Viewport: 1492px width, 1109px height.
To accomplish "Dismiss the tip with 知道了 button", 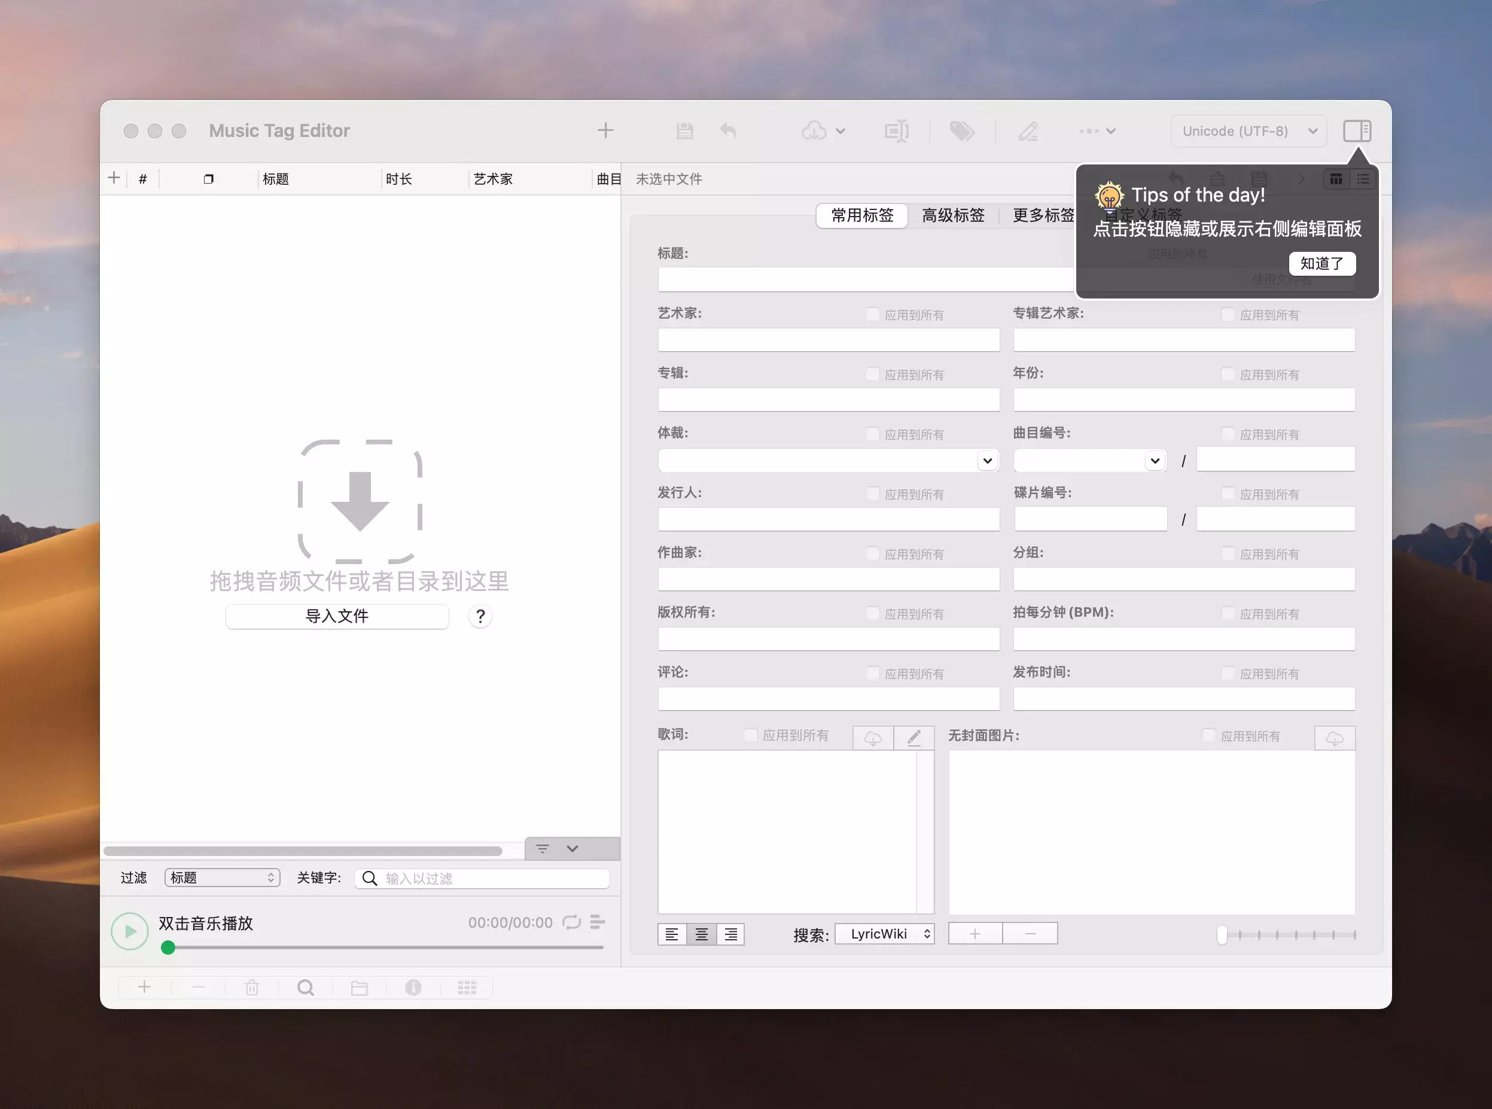I will point(1322,263).
